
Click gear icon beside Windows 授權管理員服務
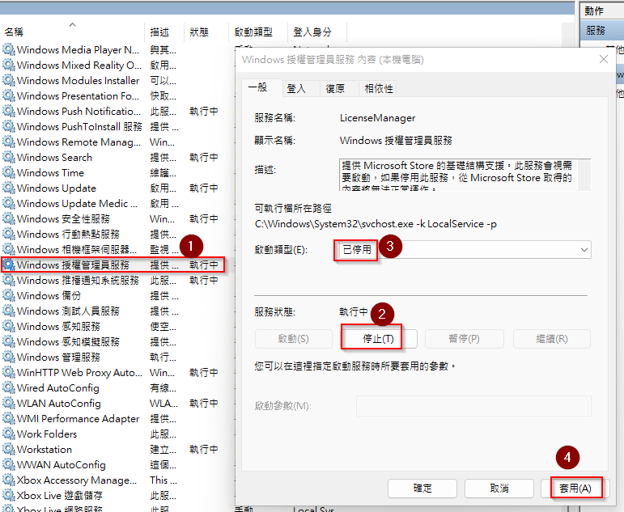click(x=8, y=265)
